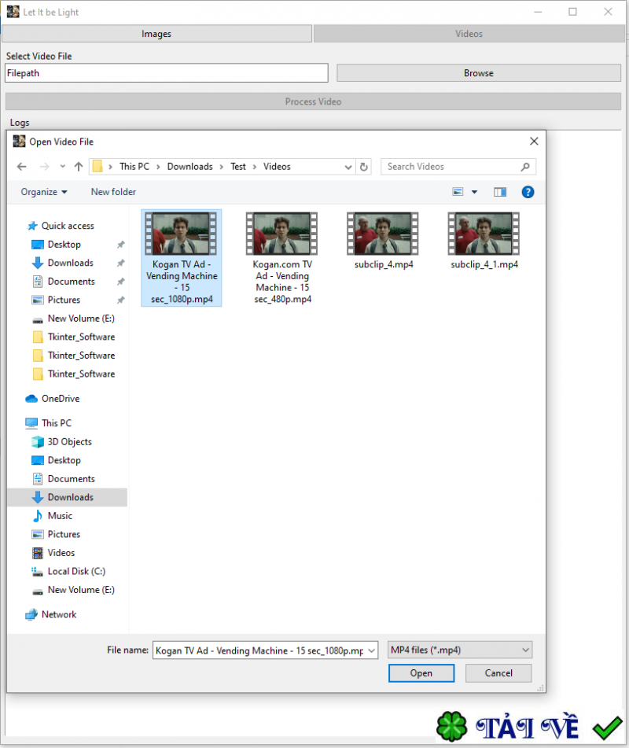Screen dimensions: 629x748
Task: Click the pin icon beside Pictures
Action: pyautogui.click(x=120, y=300)
